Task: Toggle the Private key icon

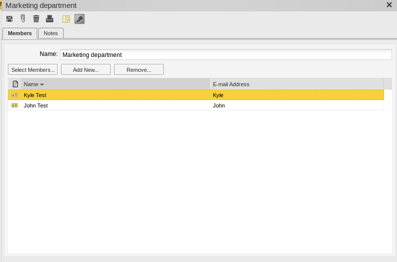Action: point(79,19)
